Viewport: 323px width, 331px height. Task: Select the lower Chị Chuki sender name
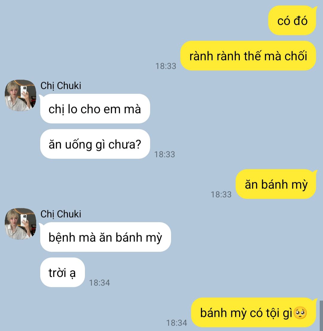click(61, 214)
